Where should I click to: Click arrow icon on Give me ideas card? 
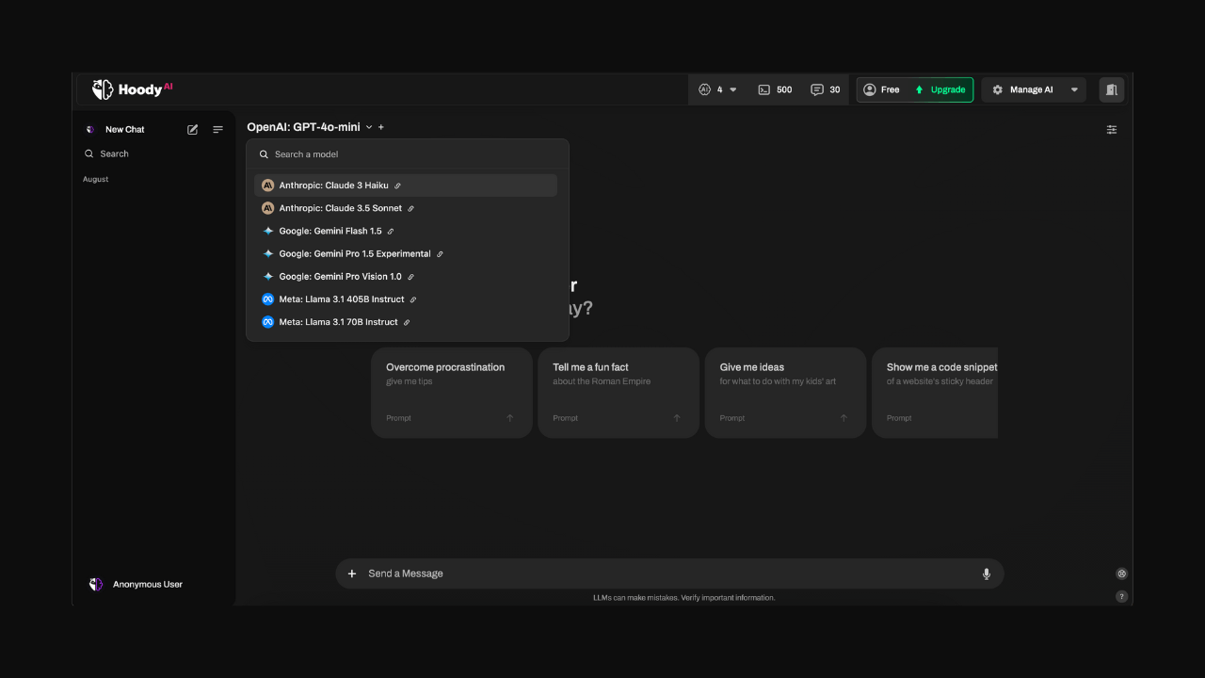click(x=843, y=418)
